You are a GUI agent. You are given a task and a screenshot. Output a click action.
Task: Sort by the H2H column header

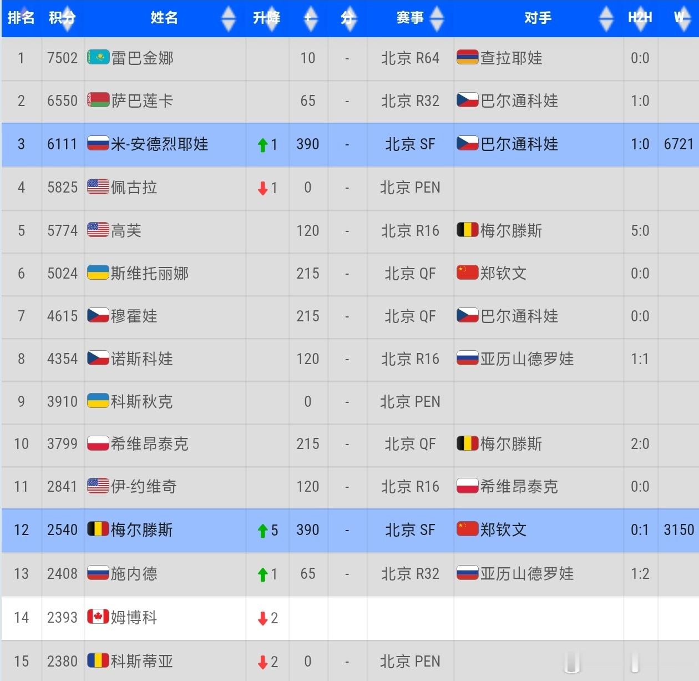[x=640, y=18]
